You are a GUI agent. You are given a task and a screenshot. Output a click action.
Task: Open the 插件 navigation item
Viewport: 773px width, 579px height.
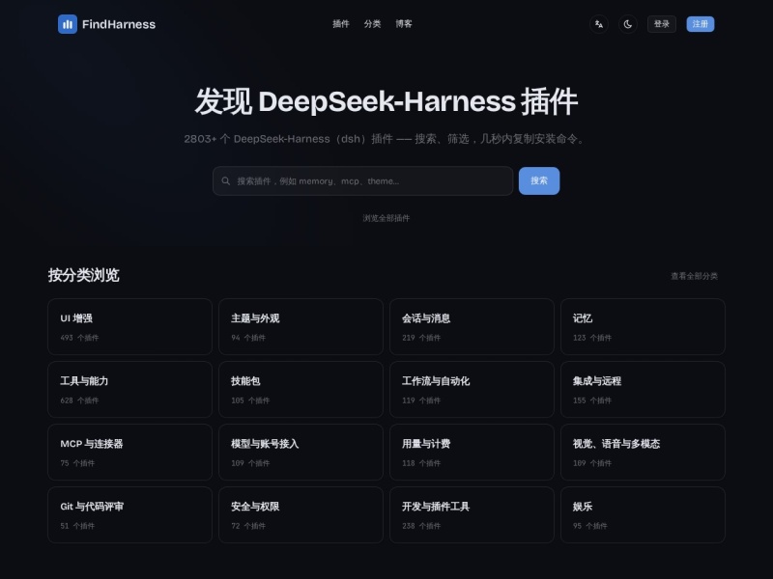coord(341,23)
